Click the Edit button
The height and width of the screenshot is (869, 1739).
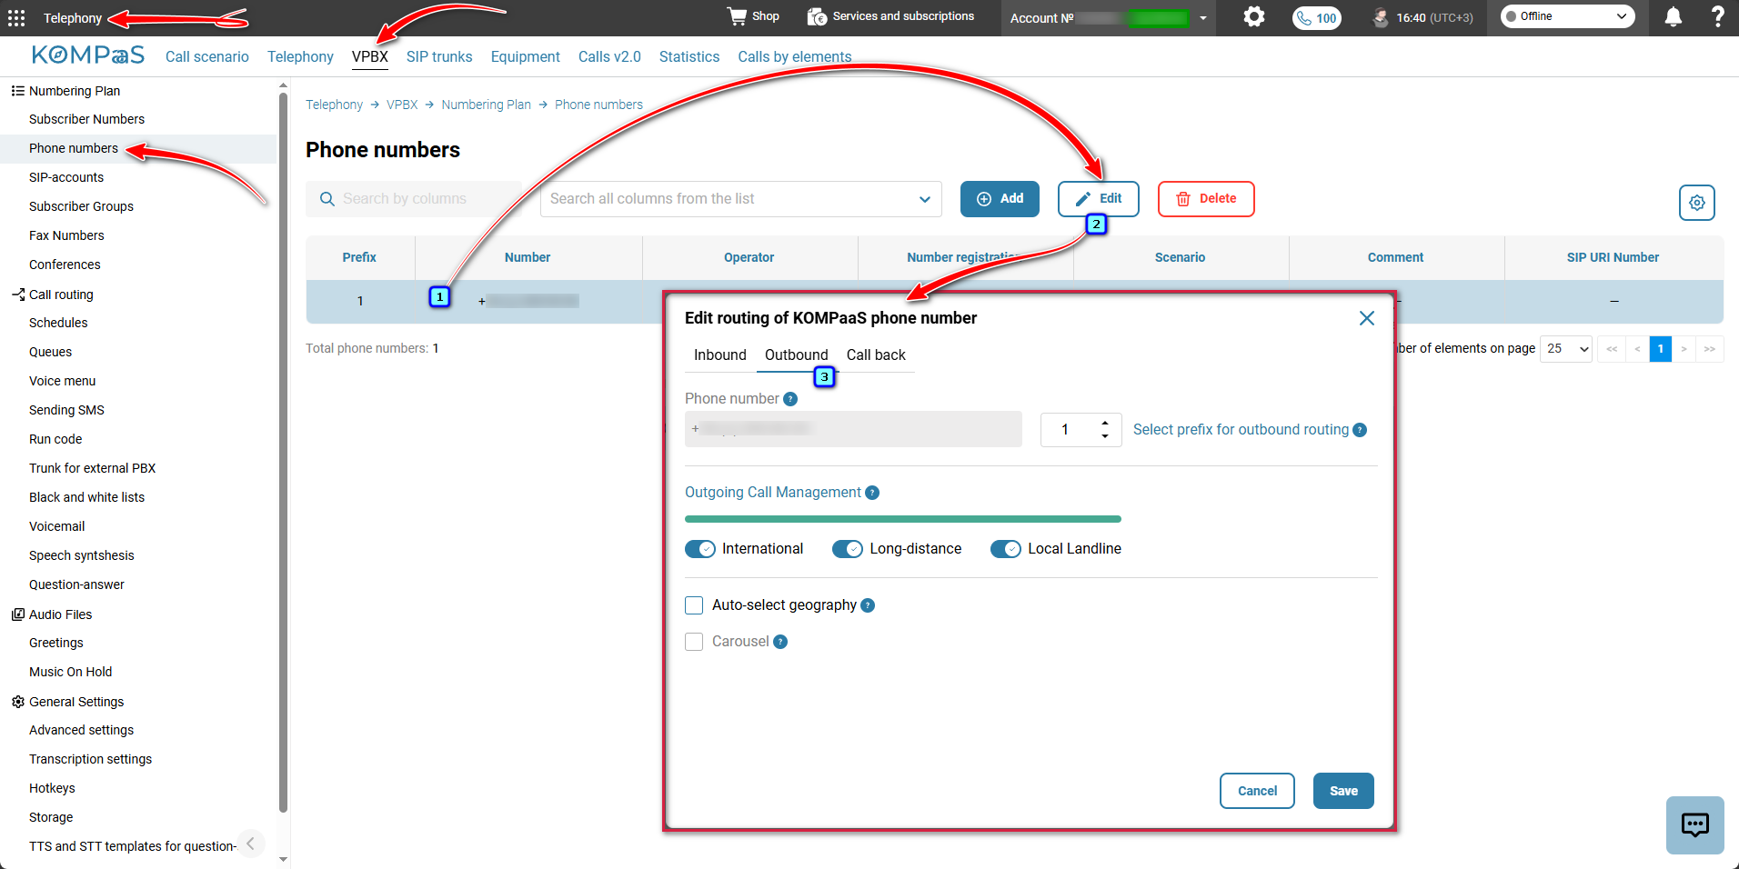click(x=1099, y=199)
